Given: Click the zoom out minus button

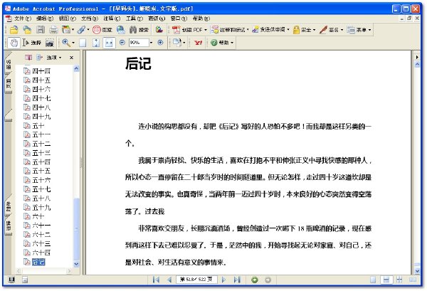Looking at the screenshot, I should point(122,43).
